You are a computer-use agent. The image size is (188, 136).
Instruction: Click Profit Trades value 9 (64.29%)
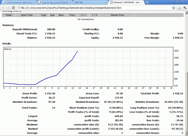click(116, 112)
